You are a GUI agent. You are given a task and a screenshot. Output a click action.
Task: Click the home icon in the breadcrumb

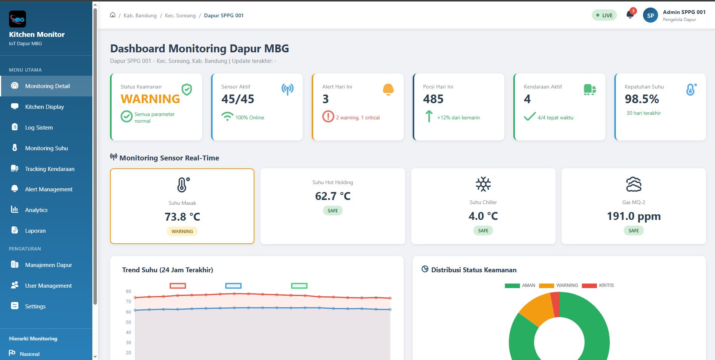pos(113,14)
